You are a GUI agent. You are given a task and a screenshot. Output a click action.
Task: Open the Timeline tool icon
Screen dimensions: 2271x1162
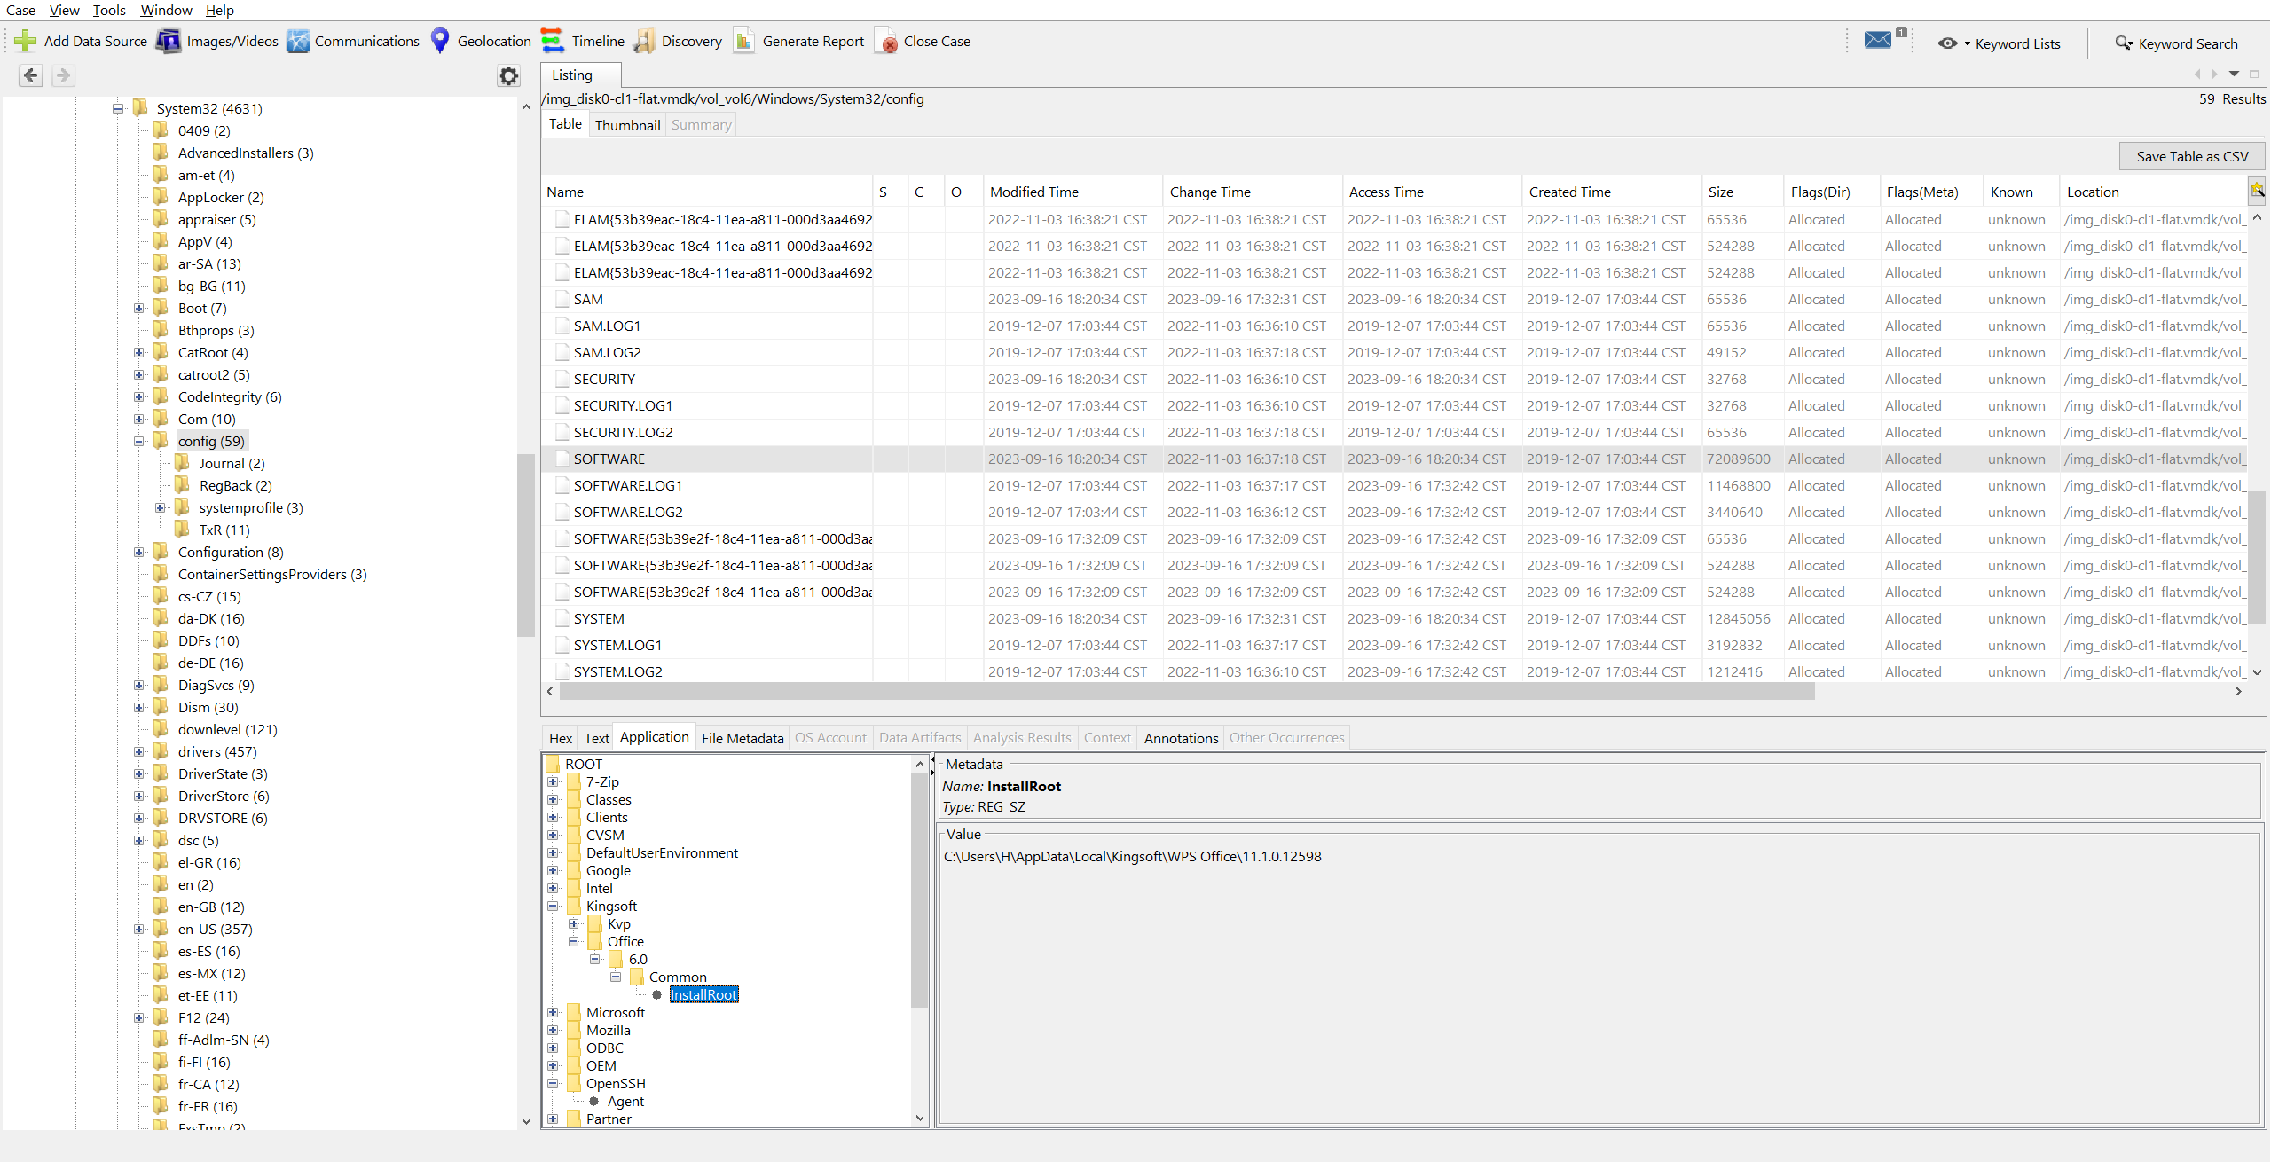553,41
